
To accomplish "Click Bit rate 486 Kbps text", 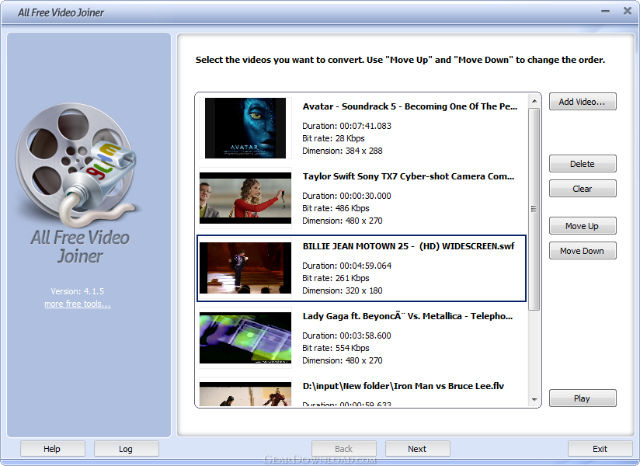I will [336, 208].
